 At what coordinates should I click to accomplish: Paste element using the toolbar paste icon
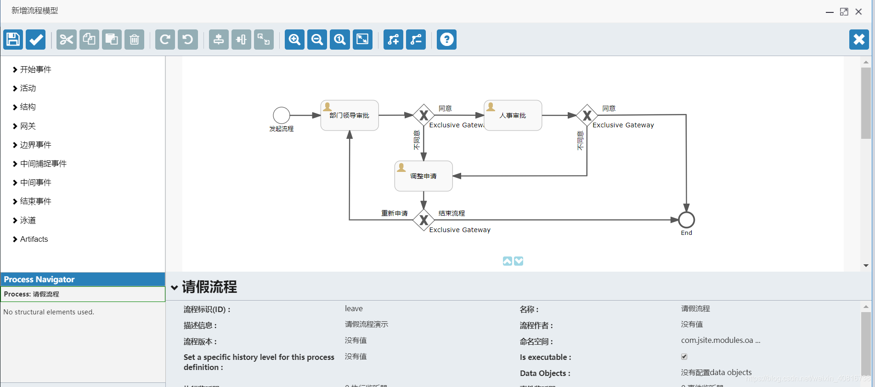tap(112, 40)
